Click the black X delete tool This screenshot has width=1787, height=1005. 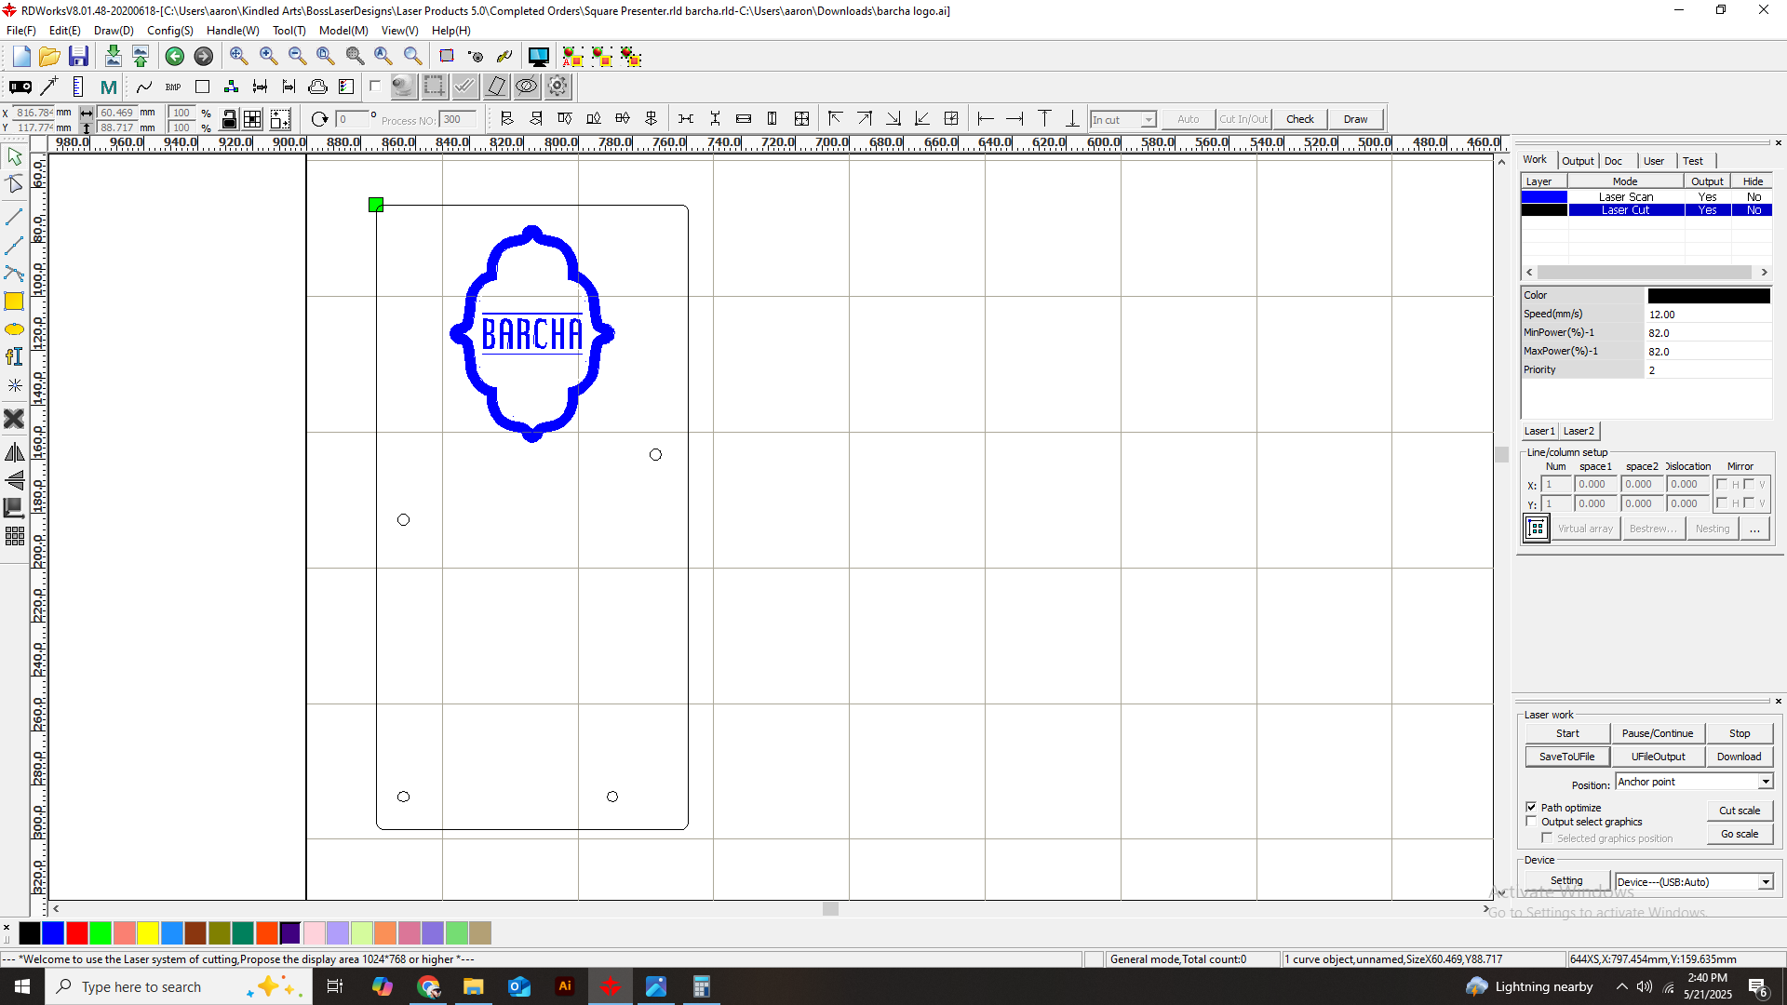point(14,419)
